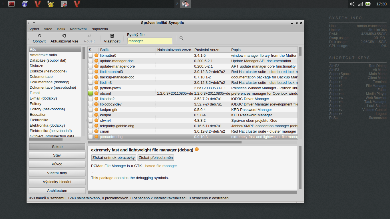Click the volume speaker tray icon

coord(352,4)
